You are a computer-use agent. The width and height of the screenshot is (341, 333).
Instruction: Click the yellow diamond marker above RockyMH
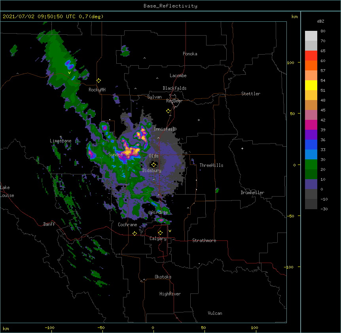pos(99,81)
